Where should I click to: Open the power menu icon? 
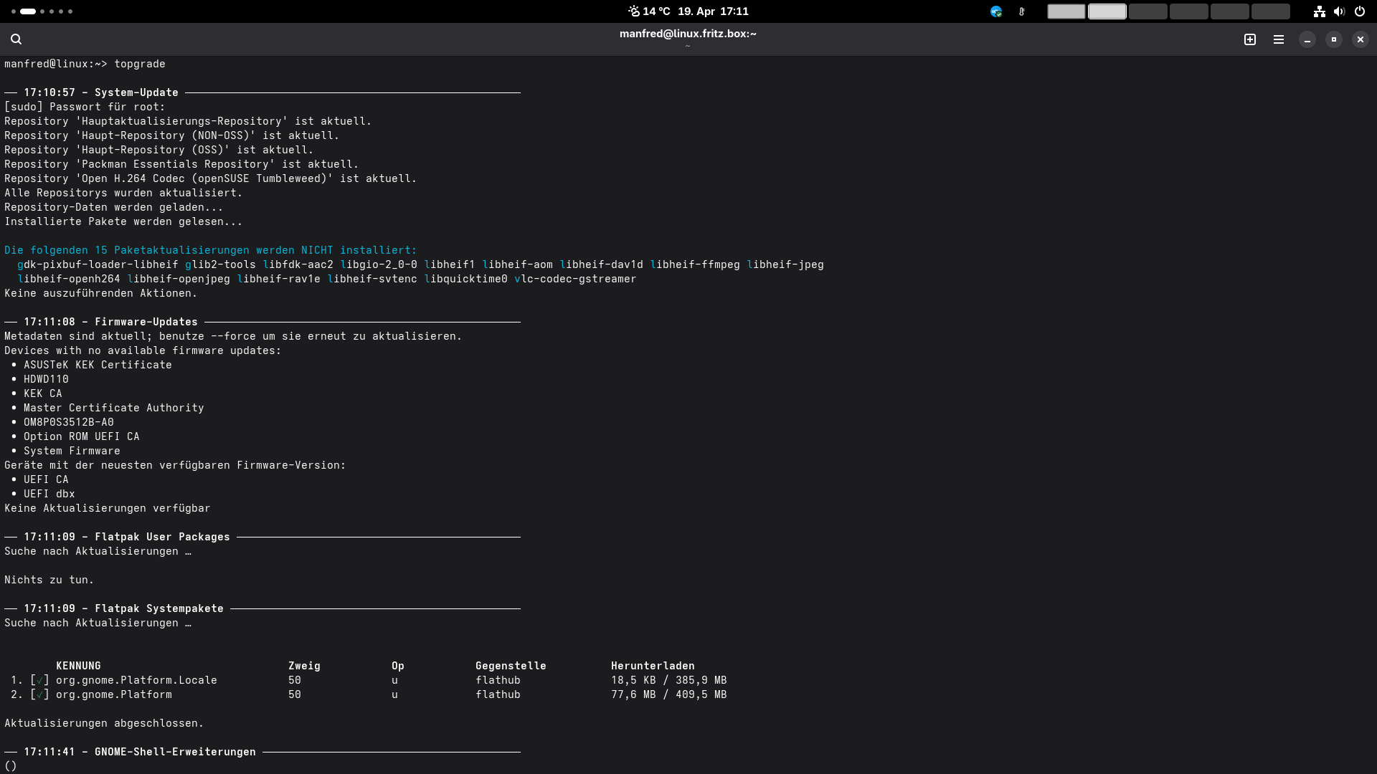pyautogui.click(x=1360, y=11)
